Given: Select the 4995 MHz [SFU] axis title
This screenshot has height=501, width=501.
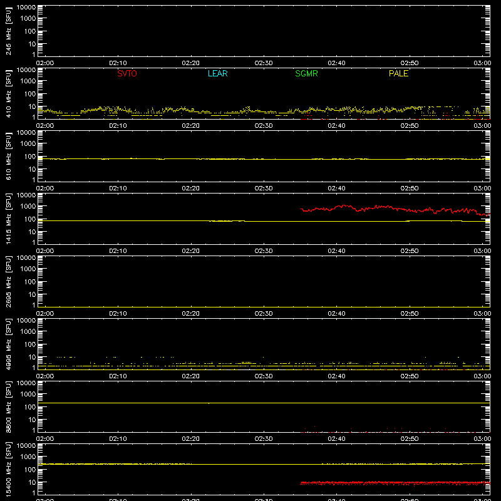Looking at the screenshot, I should point(9,344).
